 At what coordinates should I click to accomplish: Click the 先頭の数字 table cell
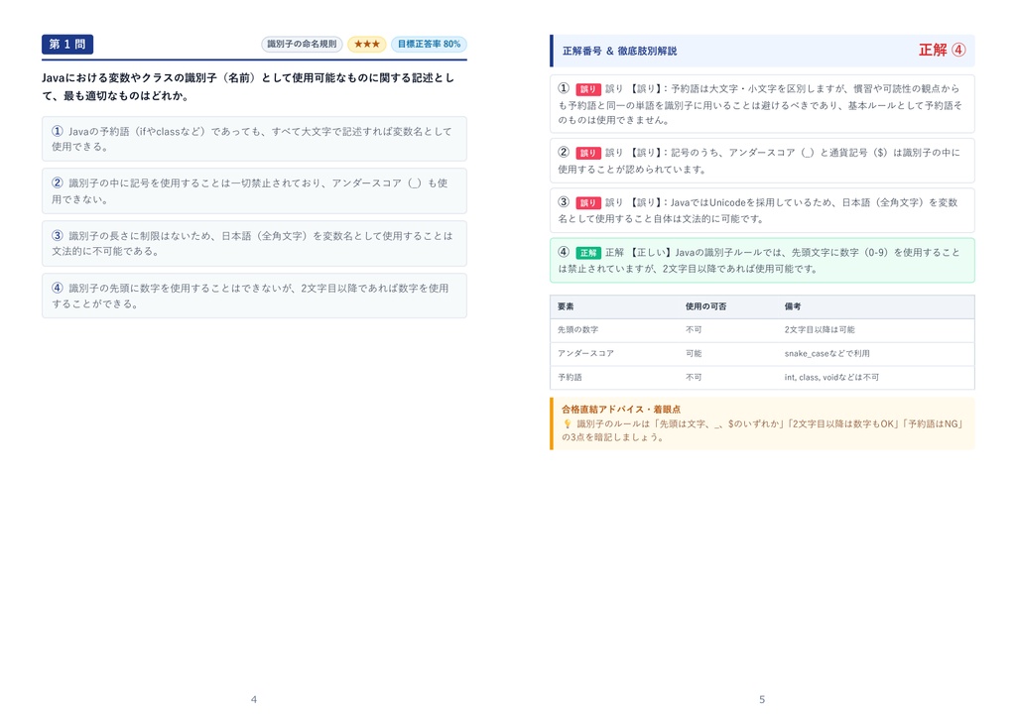pos(578,329)
